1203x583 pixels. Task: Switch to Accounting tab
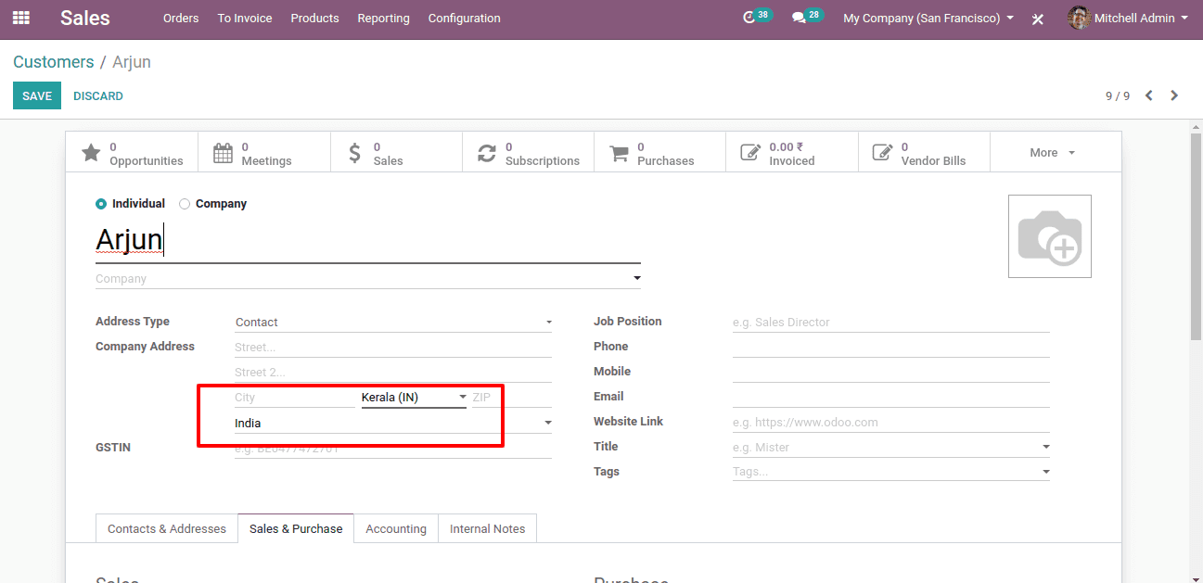tap(396, 528)
